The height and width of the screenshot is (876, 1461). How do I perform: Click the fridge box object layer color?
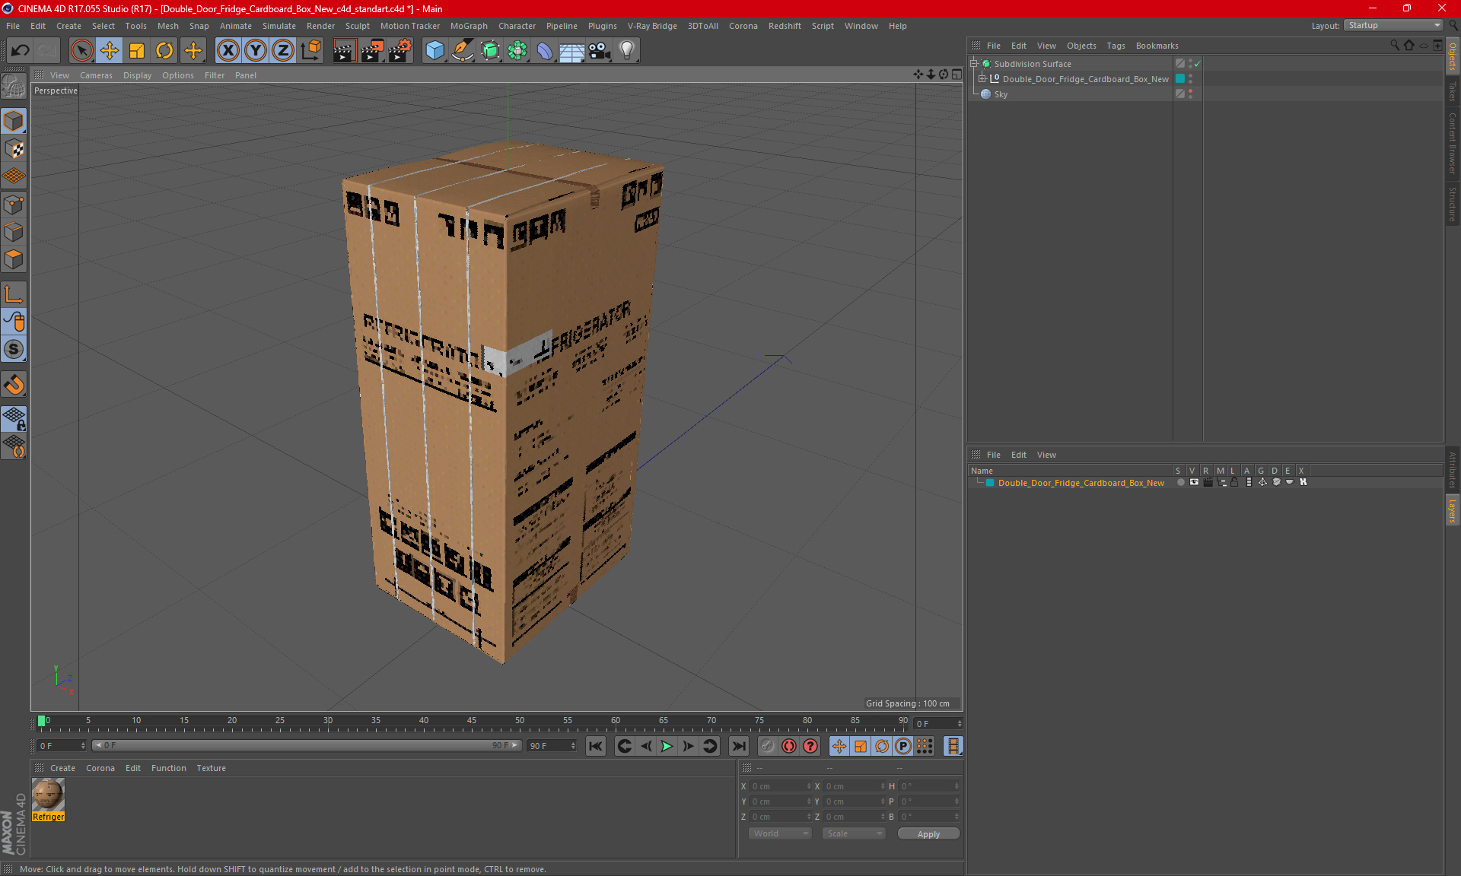click(1180, 79)
